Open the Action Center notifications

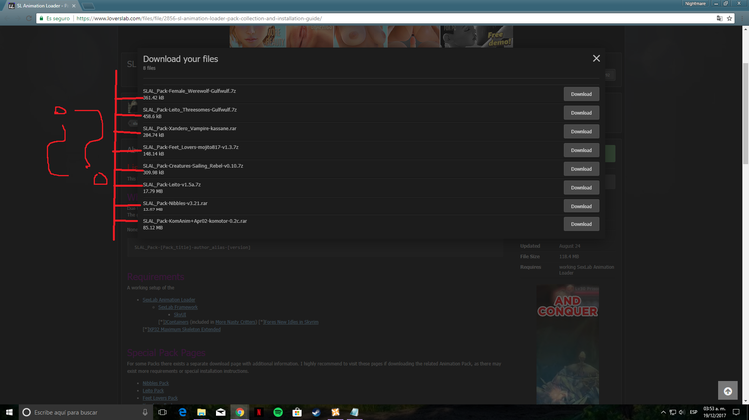736,412
